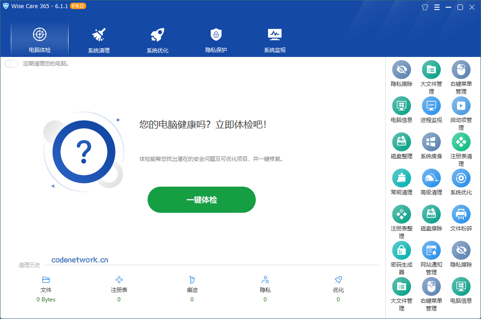The width and height of the screenshot is (481, 319).
Task: Launch the 密码生成器 (Password Generator) tool
Action: click(x=402, y=250)
